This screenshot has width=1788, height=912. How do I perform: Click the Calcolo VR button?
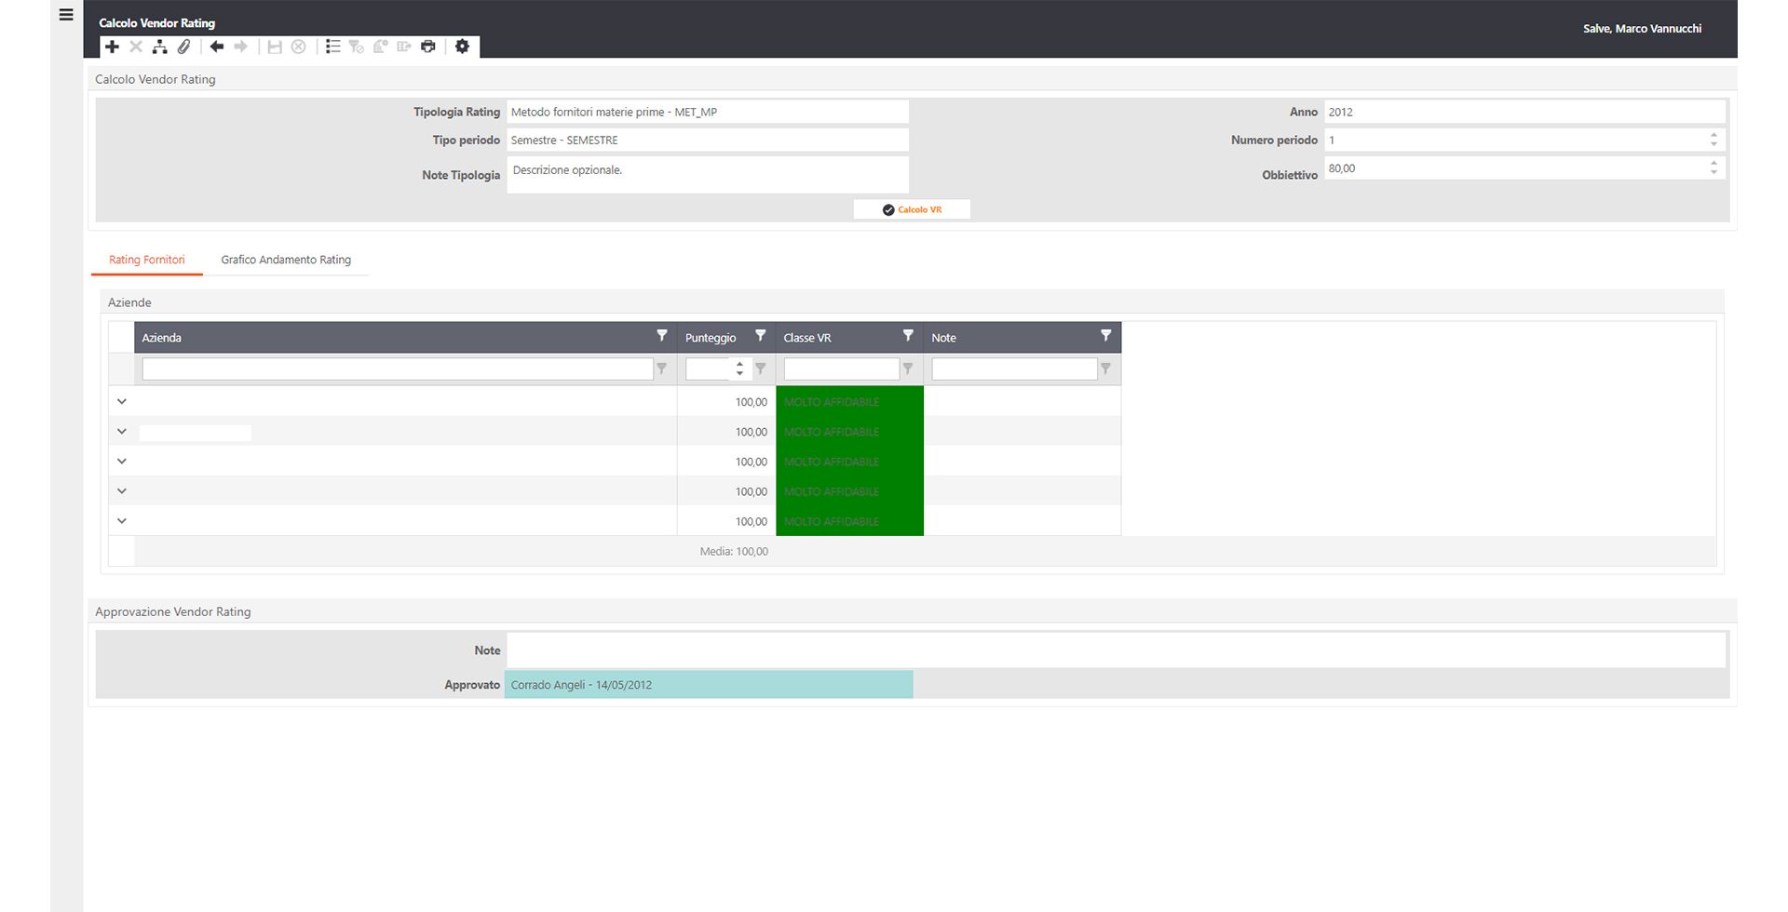point(912,209)
